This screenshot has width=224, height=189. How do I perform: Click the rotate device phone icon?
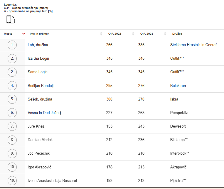point(11,19)
